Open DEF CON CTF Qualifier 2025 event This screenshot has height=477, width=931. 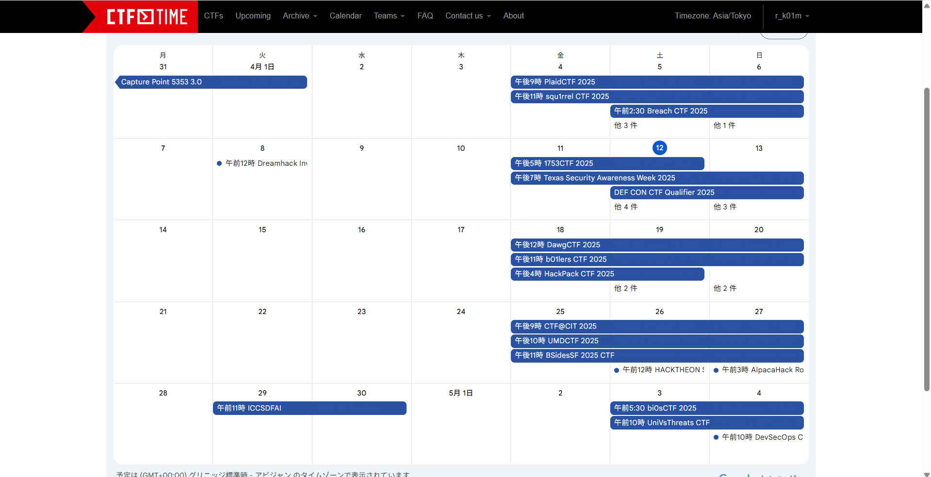707,192
